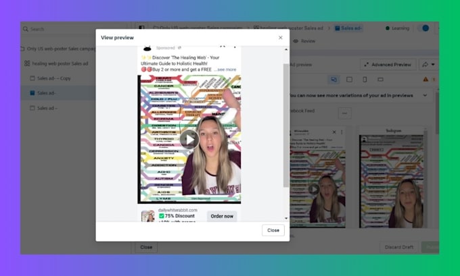
Task: Expand the ad text via '...see more'
Action: 225,70
